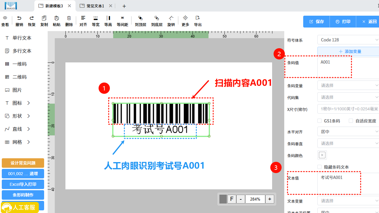This screenshot has width=379, height=213.
Task: Open 人工客服 customer service chat
Action: 20,207
